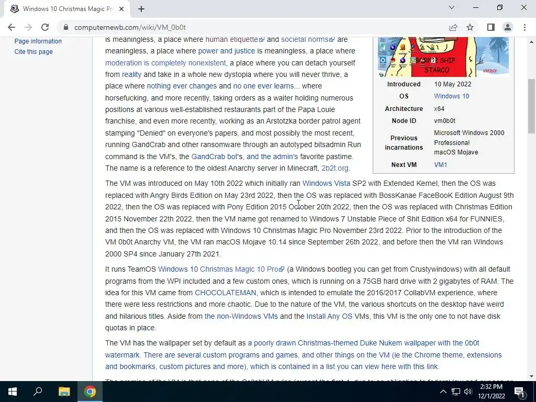The height and width of the screenshot is (402, 536).
Task: Click the reality link
Action: point(131,74)
